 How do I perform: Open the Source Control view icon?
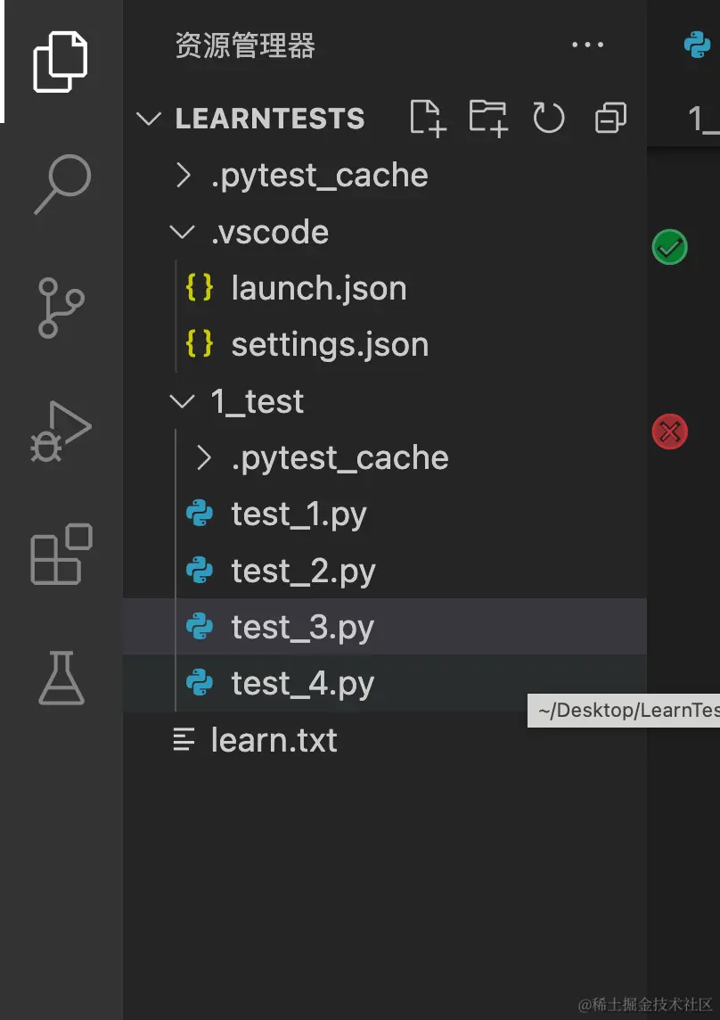pos(61,308)
